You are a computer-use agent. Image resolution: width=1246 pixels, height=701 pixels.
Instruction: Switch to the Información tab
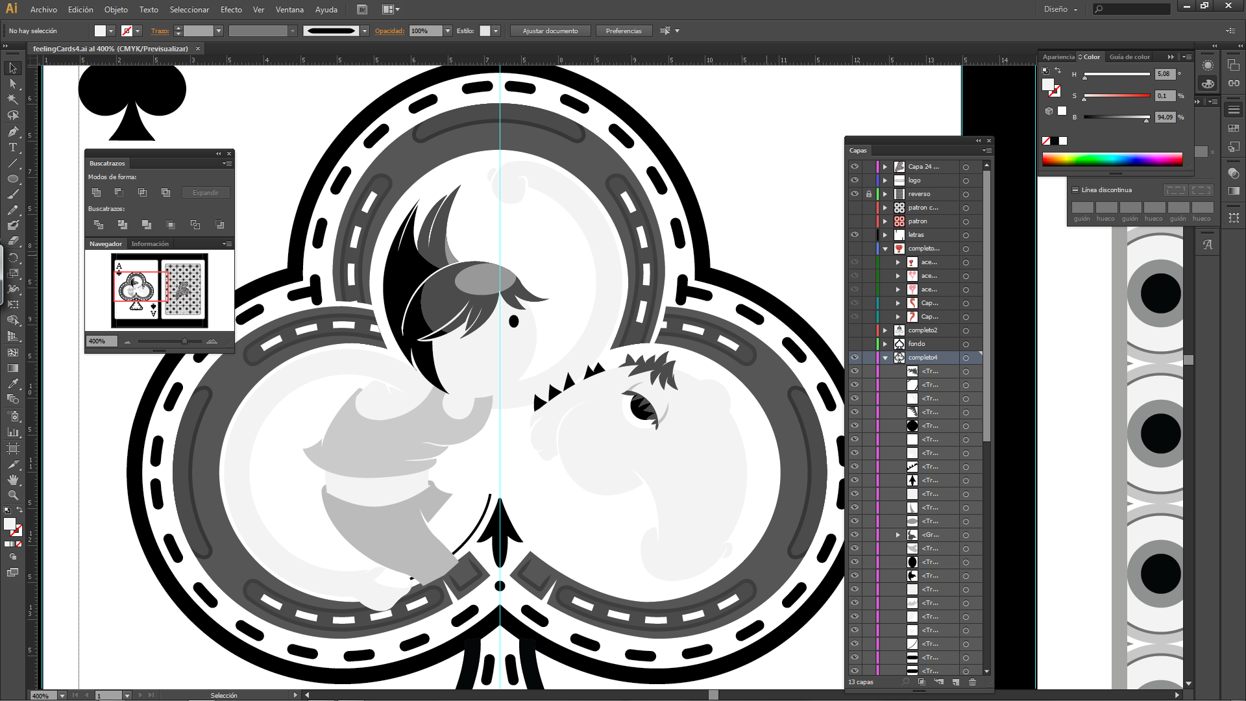click(x=150, y=244)
